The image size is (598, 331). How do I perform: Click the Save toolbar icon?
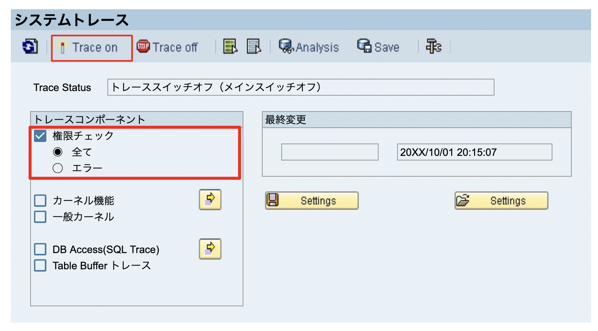point(378,47)
